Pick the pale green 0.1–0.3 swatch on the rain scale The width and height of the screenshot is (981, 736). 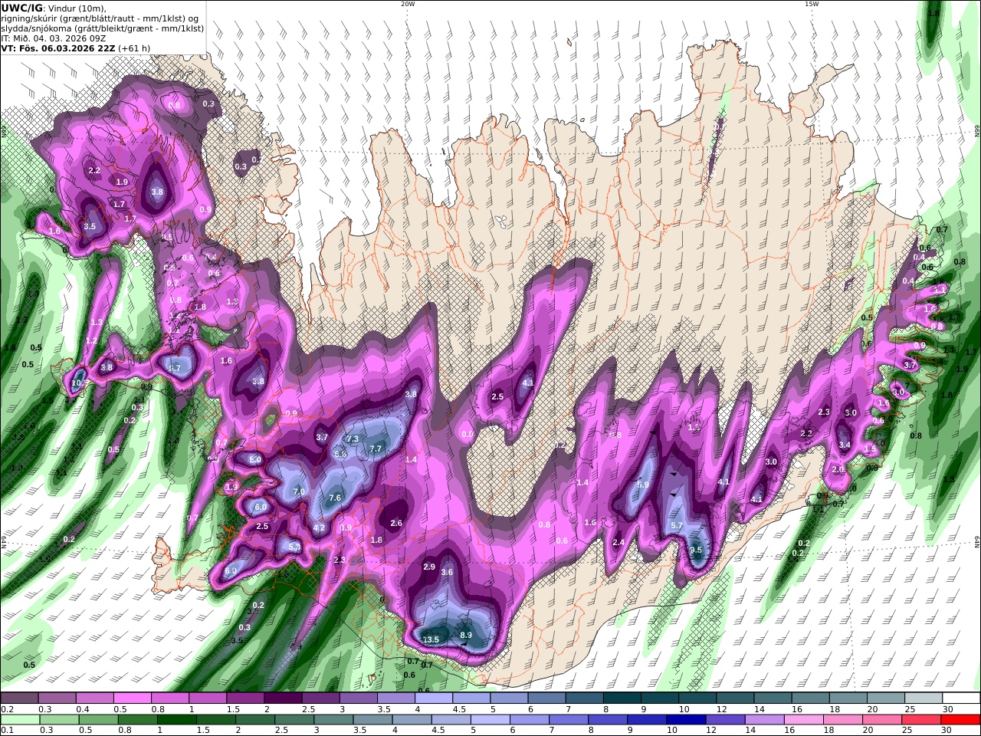tap(19, 720)
